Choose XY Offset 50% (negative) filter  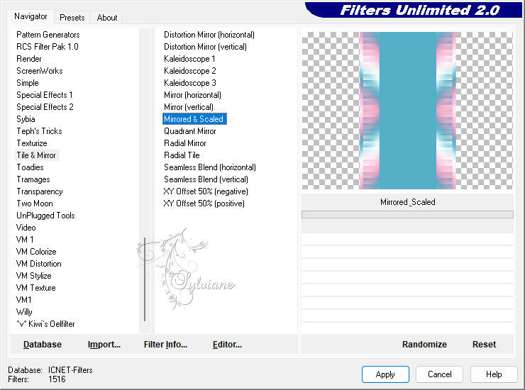click(x=206, y=191)
